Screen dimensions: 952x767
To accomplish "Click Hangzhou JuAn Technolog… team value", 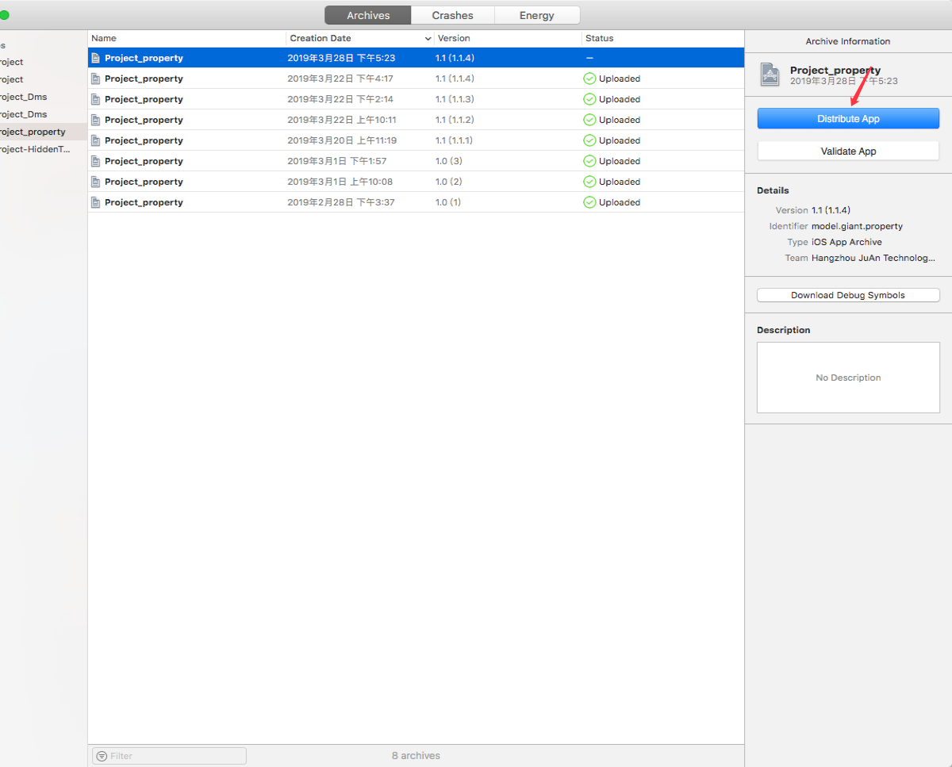I will point(873,258).
